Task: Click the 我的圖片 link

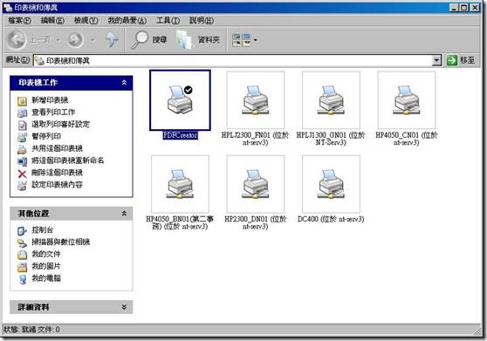Action: (46, 266)
